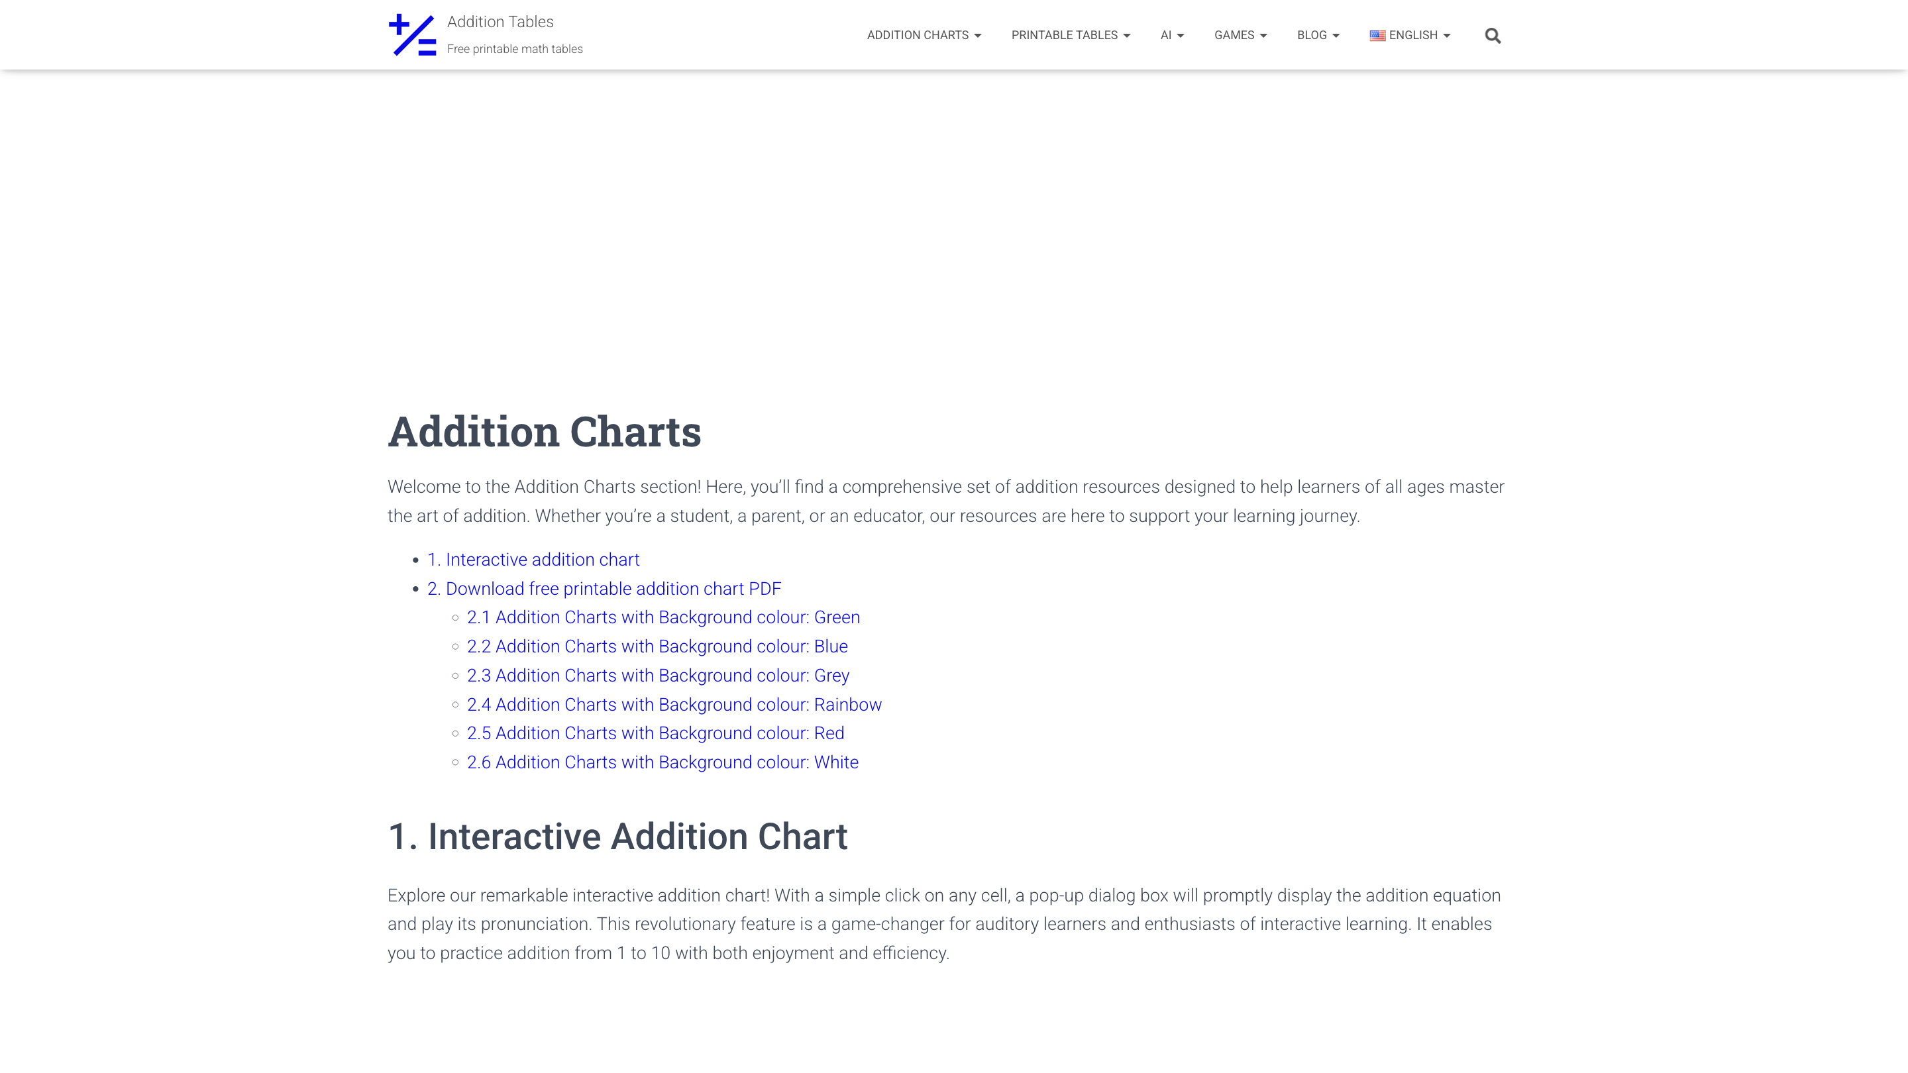Screen dimensions: 1908x1073
Task: Open link for White background addition charts
Action: click(662, 762)
